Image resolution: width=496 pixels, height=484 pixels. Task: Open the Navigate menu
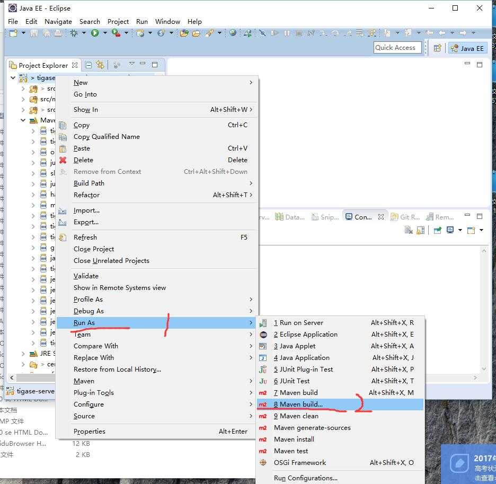pyautogui.click(x=58, y=22)
